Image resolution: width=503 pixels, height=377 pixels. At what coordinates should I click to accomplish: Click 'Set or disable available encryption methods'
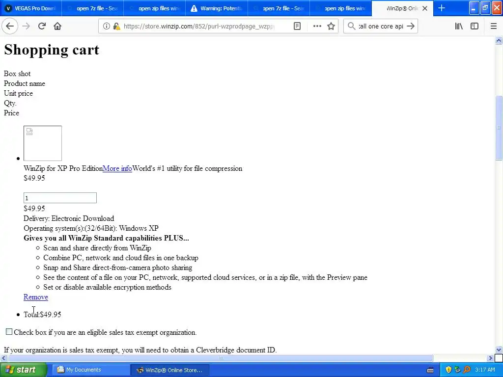[107, 287]
